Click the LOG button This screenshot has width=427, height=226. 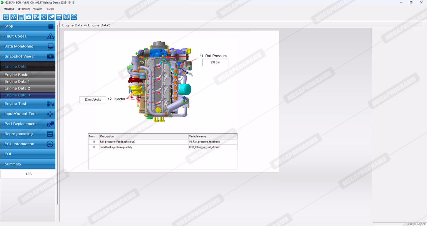click(x=28, y=174)
